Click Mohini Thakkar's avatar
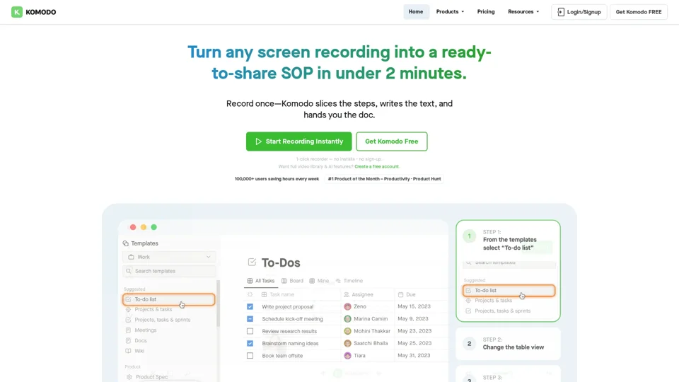Screen dimensions: 679x382 (x=347, y=331)
